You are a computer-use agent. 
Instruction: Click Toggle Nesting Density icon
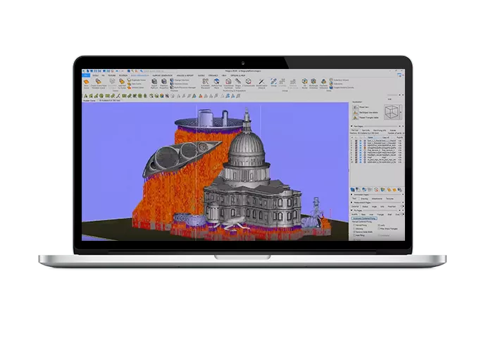(x=331, y=87)
